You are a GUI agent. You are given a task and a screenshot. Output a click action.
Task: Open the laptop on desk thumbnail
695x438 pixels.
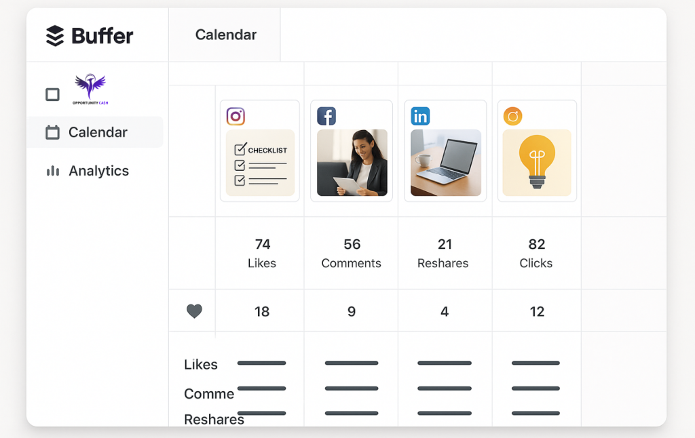[445, 163]
